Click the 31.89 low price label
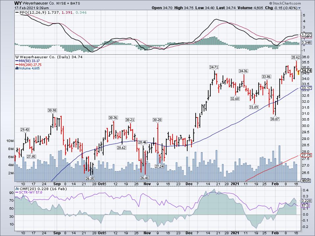The image size is (315, 236). (254, 107)
